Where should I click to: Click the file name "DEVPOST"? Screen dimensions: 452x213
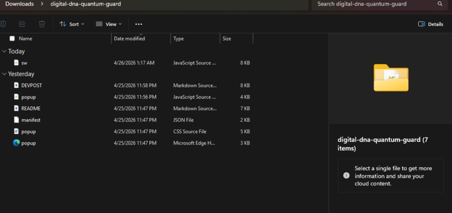coord(32,86)
